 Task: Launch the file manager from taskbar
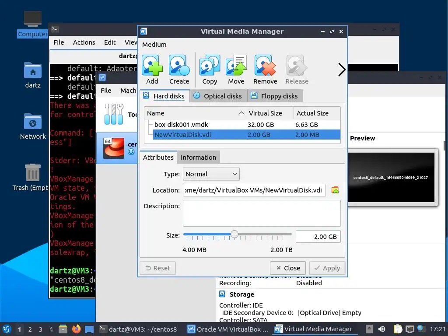pyautogui.click(x=63, y=329)
